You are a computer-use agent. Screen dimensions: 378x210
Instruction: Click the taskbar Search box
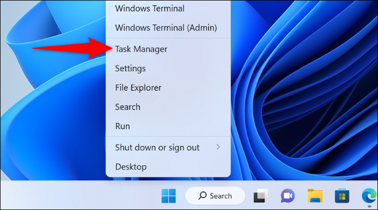215,196
